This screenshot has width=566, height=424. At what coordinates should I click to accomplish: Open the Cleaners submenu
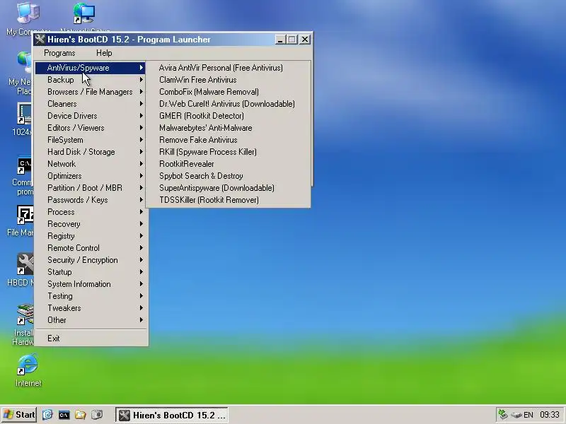pos(91,104)
